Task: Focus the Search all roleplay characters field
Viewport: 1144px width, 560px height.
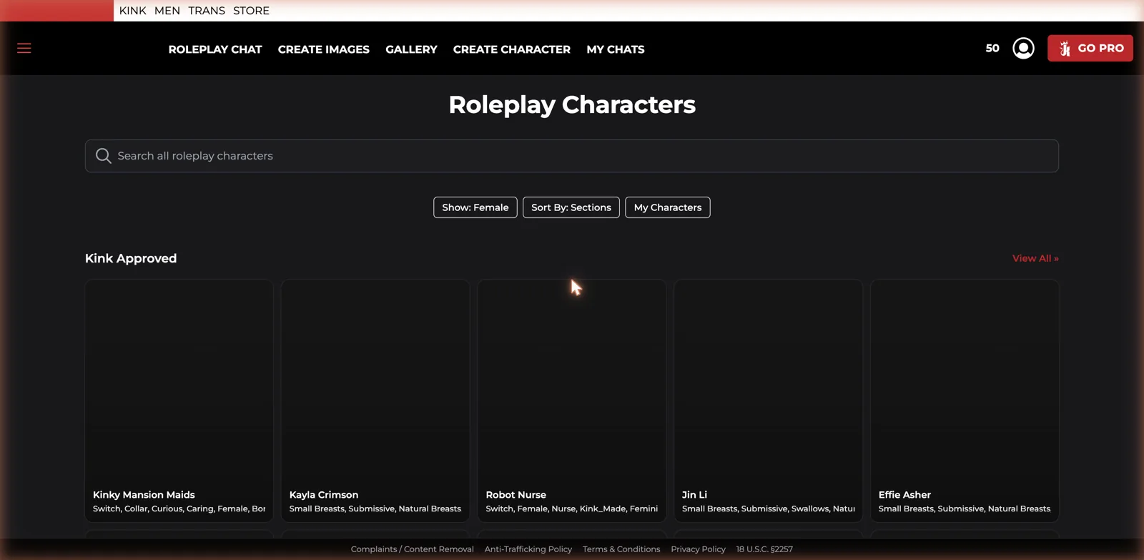Action: click(x=572, y=156)
